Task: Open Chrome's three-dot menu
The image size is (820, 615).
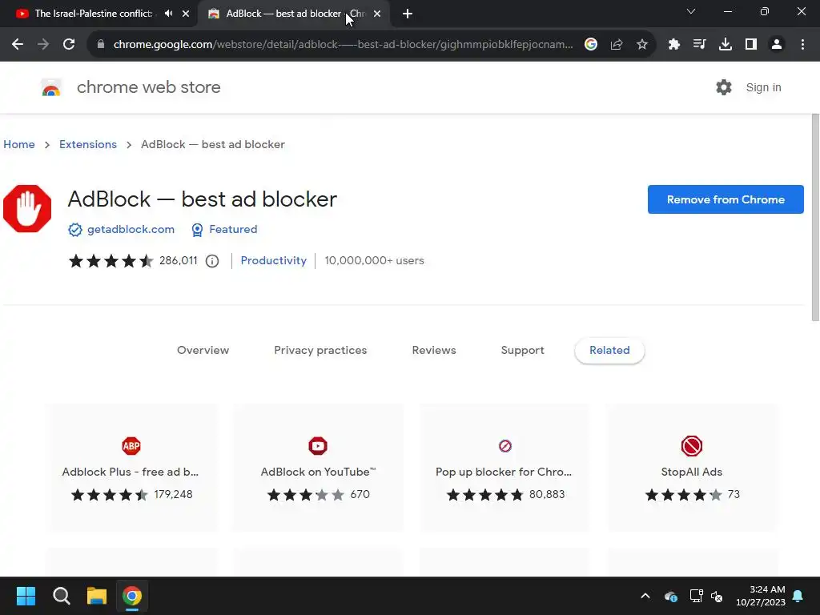Action: [802, 45]
